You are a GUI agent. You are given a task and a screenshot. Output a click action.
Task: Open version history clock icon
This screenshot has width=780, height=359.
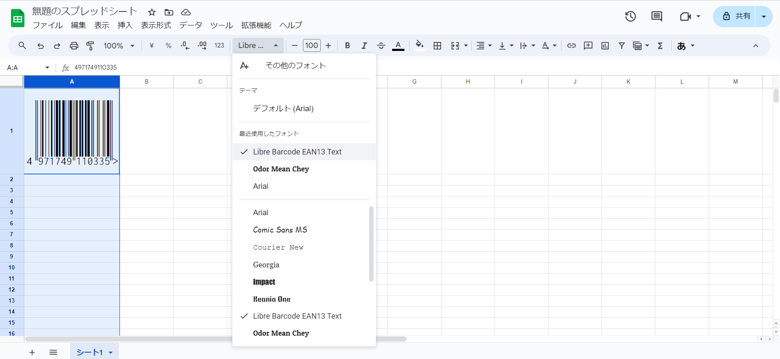pos(630,16)
